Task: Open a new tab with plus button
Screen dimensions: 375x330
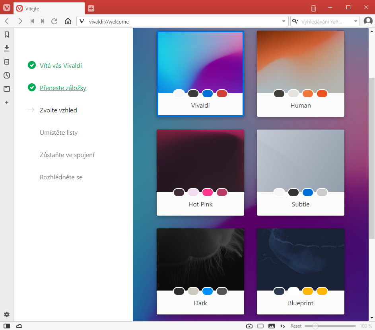Action: [x=91, y=8]
